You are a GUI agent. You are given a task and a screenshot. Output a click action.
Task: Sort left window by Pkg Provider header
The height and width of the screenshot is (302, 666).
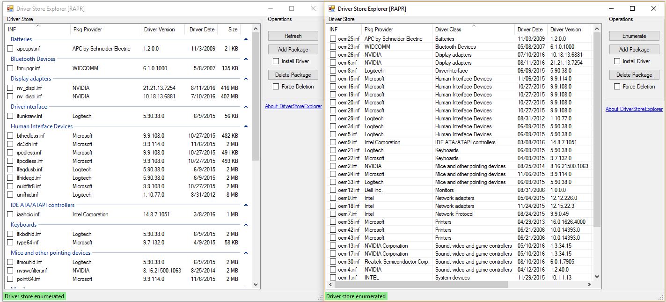click(106, 29)
